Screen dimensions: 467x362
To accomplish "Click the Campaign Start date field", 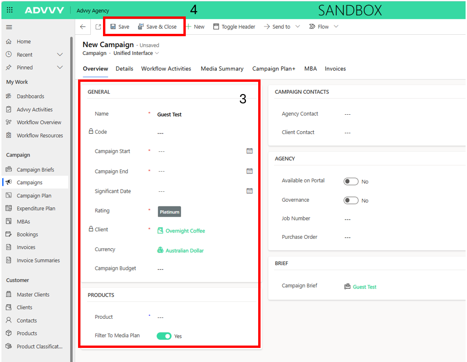I will pos(200,151).
